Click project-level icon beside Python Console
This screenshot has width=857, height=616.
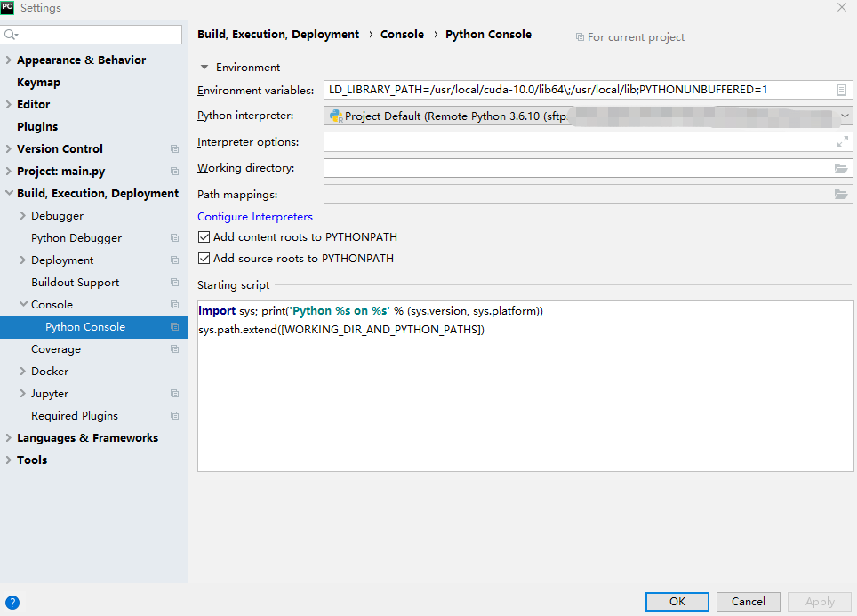tap(174, 327)
